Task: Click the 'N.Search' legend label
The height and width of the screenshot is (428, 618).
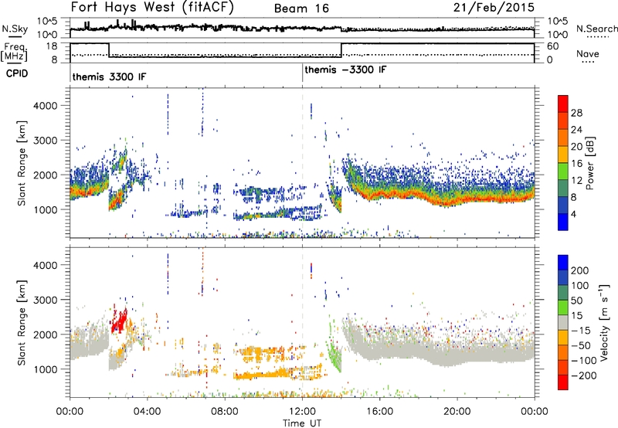Action: (596, 29)
